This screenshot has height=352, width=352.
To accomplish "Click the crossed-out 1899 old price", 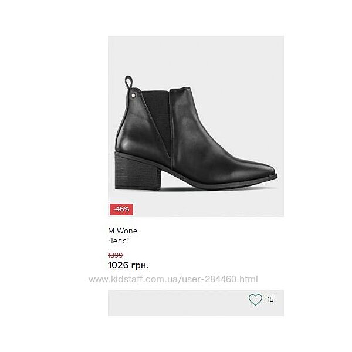I will [x=116, y=255].
